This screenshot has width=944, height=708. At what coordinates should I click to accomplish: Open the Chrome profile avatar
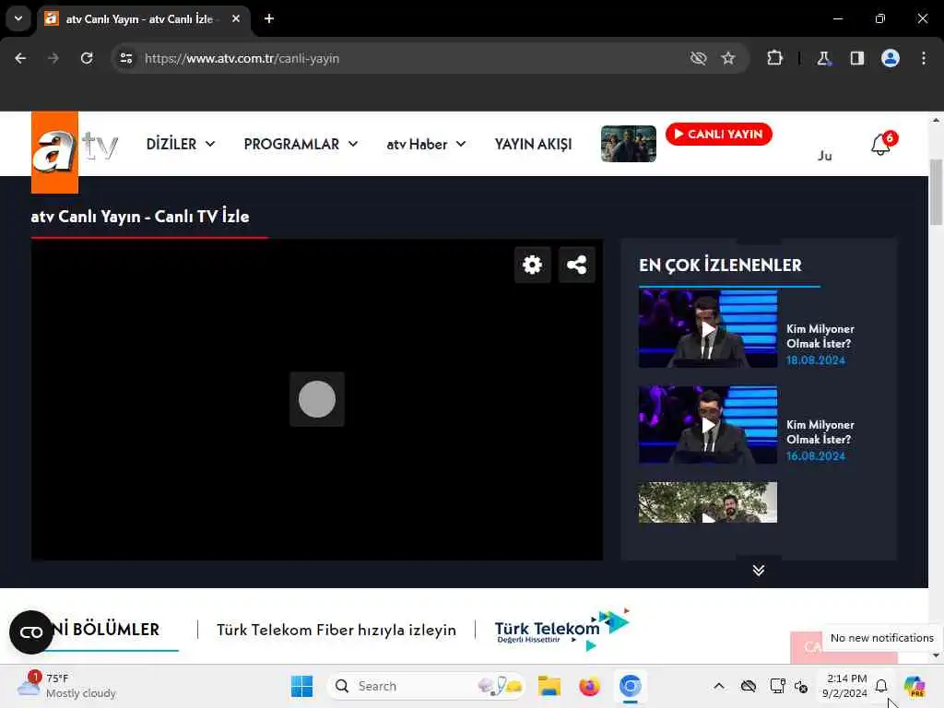click(x=891, y=58)
